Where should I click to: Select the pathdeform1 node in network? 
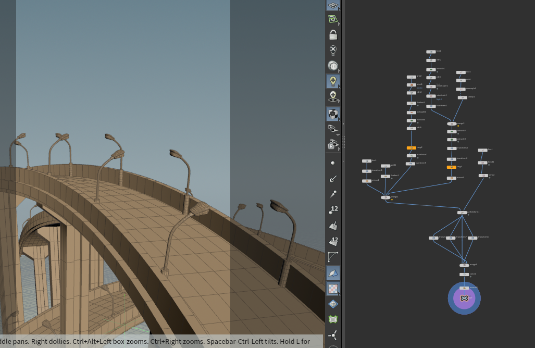pos(462,213)
